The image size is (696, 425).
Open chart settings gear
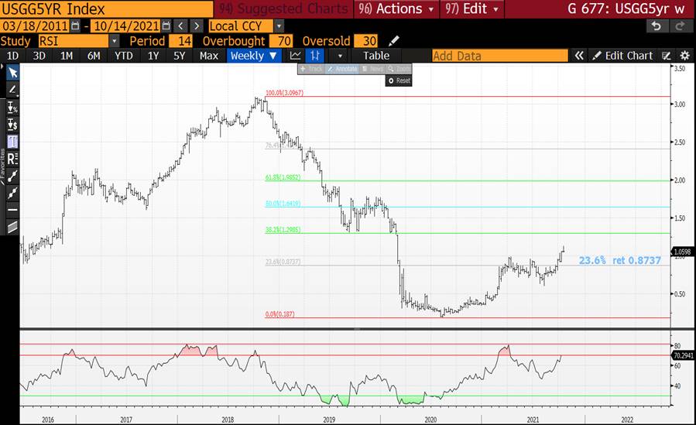click(x=685, y=56)
